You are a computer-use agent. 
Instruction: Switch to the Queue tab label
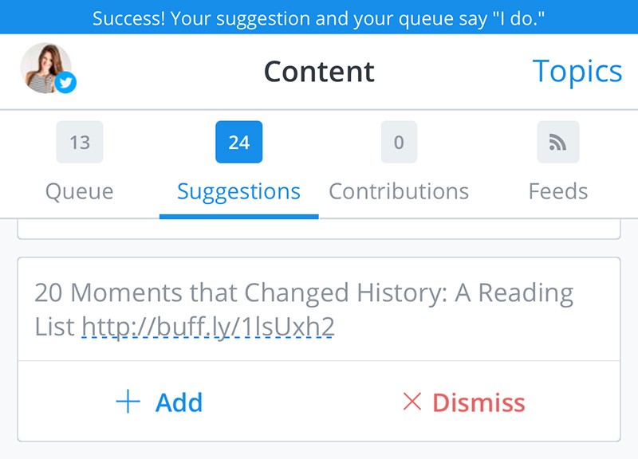click(79, 191)
